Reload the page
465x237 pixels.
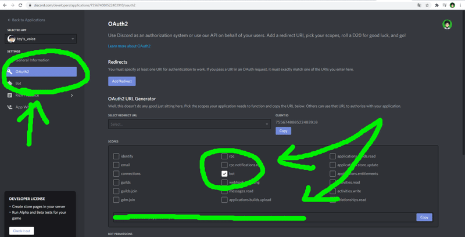pyautogui.click(x=20, y=5)
